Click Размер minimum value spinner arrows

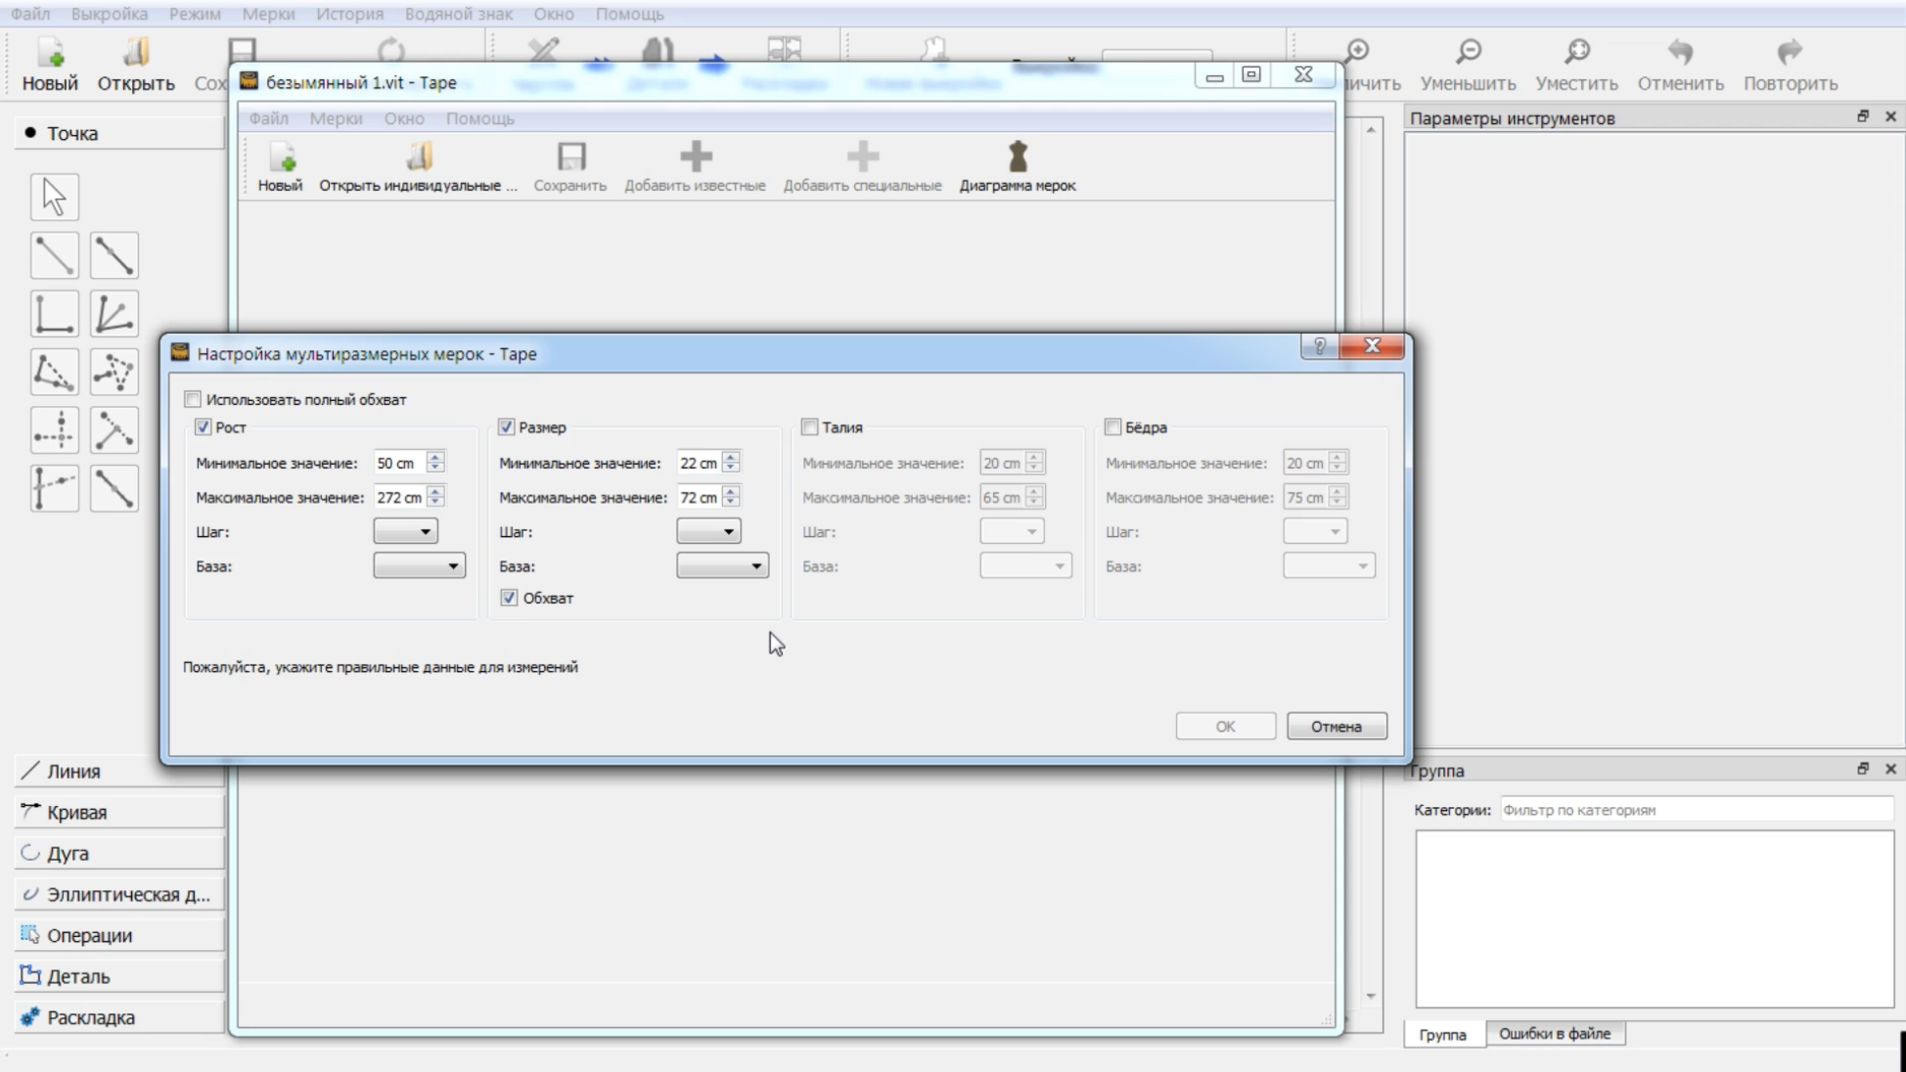click(731, 463)
